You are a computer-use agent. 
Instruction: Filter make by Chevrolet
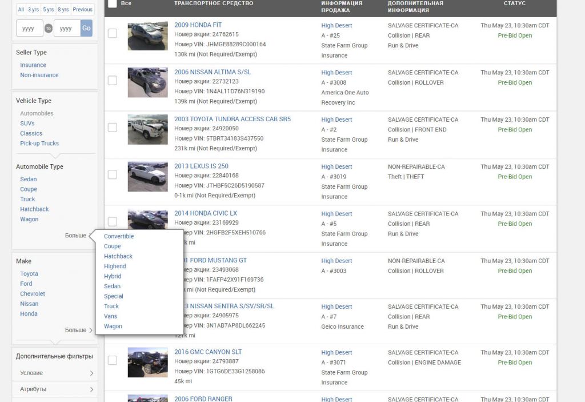(x=33, y=294)
